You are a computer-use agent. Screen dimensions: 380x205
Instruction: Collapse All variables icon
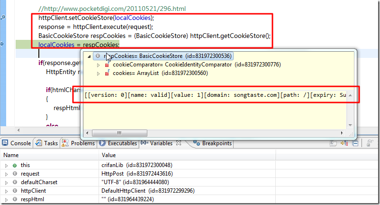click(355, 143)
